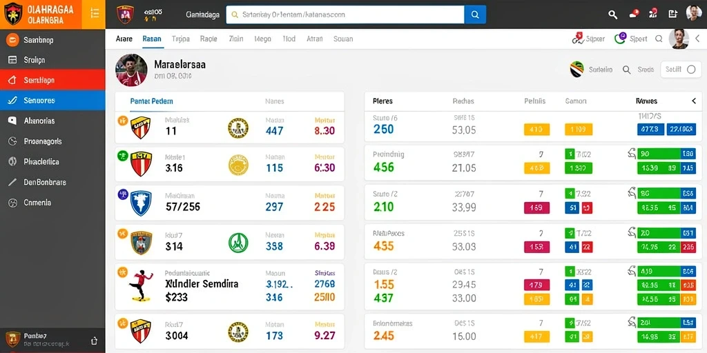Viewport: 707px width, 353px height.
Task: Collapse panel with the Rovies chevron arrow
Action: click(x=694, y=101)
